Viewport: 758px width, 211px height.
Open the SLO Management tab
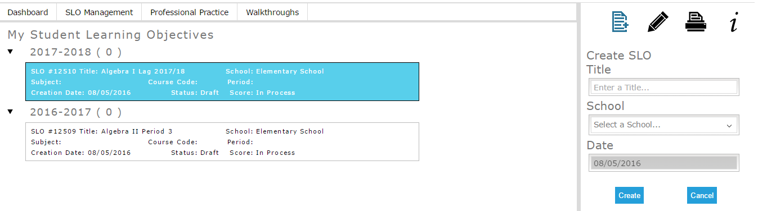tap(99, 12)
